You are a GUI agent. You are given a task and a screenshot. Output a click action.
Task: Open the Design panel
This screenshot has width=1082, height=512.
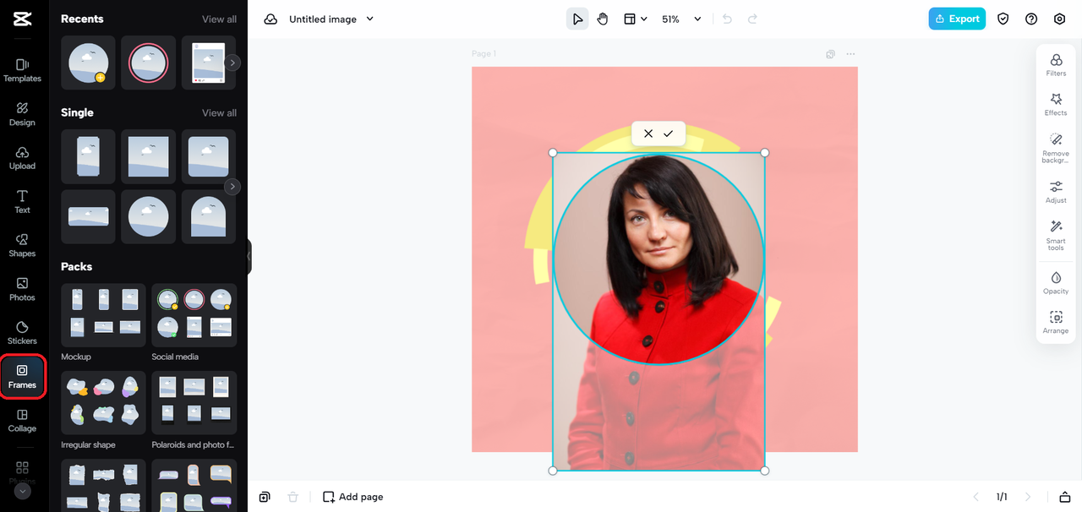coord(22,114)
